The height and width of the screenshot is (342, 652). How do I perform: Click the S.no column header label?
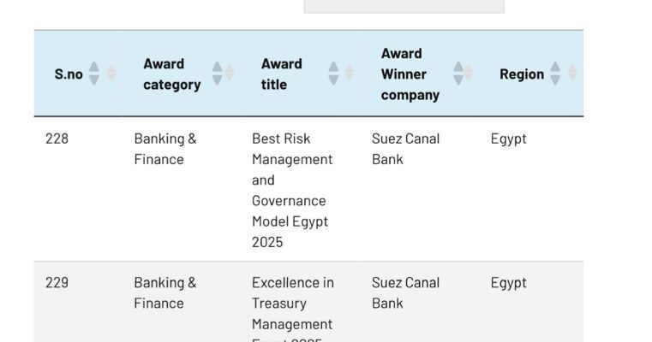click(69, 74)
